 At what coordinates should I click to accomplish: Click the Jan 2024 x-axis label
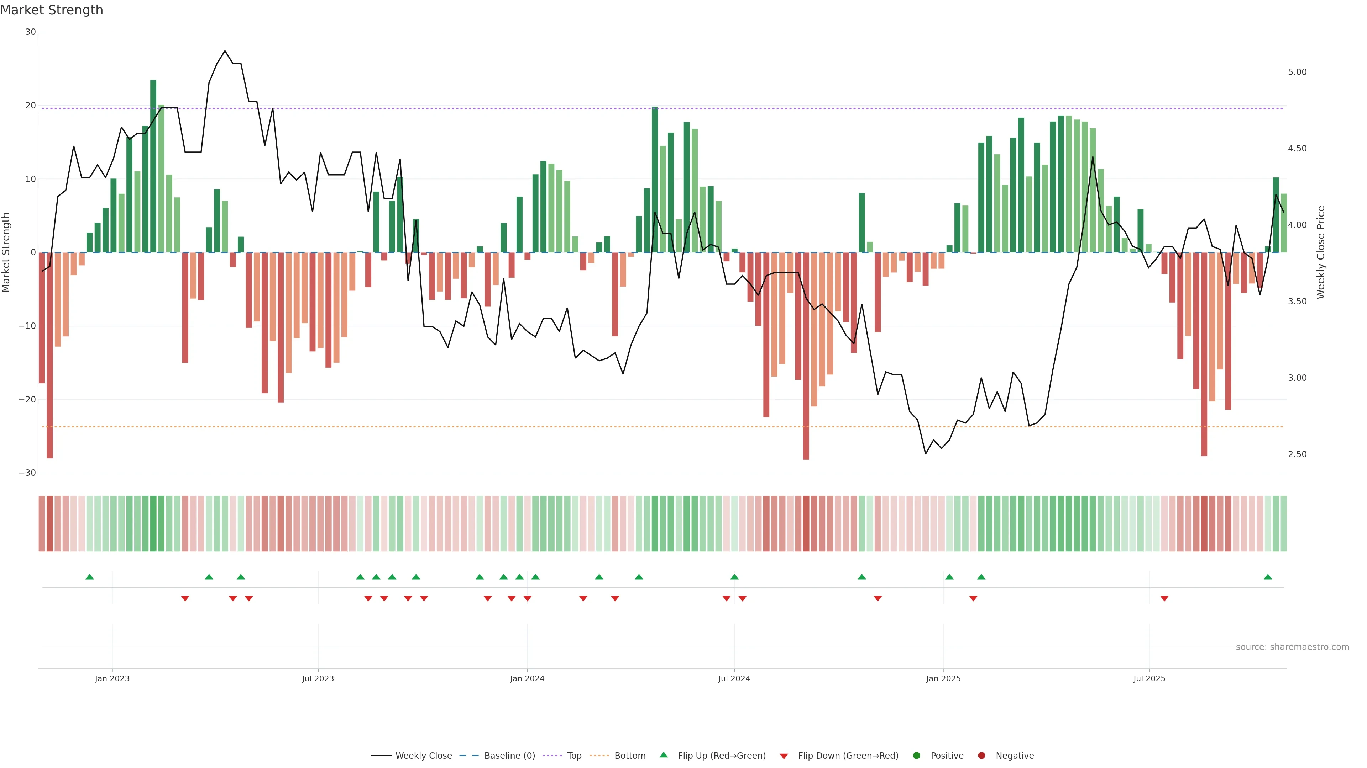527,678
